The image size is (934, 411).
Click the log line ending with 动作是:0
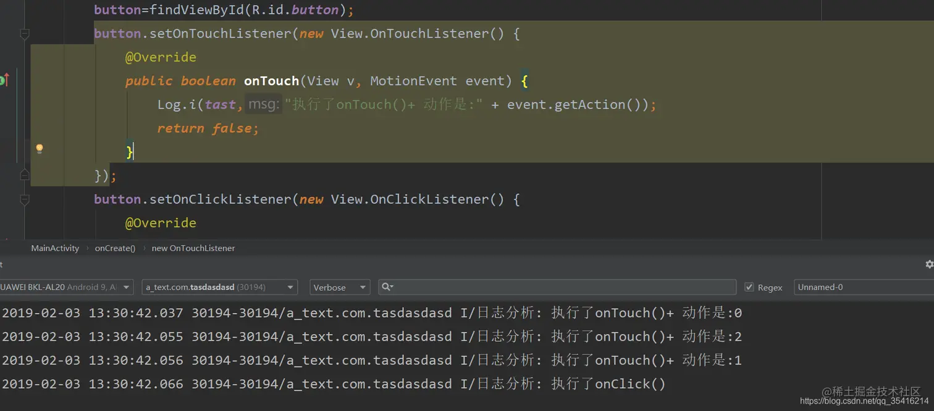click(372, 313)
